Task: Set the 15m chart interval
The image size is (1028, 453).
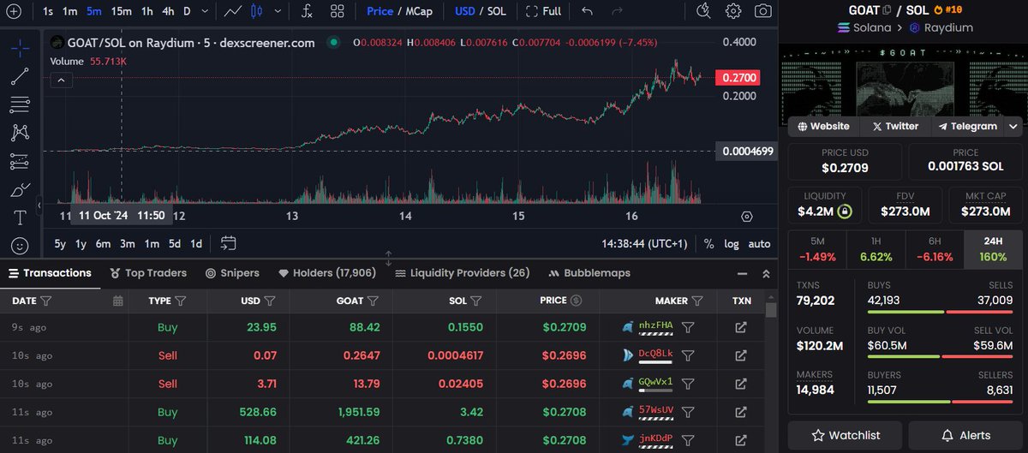Action: coord(122,11)
